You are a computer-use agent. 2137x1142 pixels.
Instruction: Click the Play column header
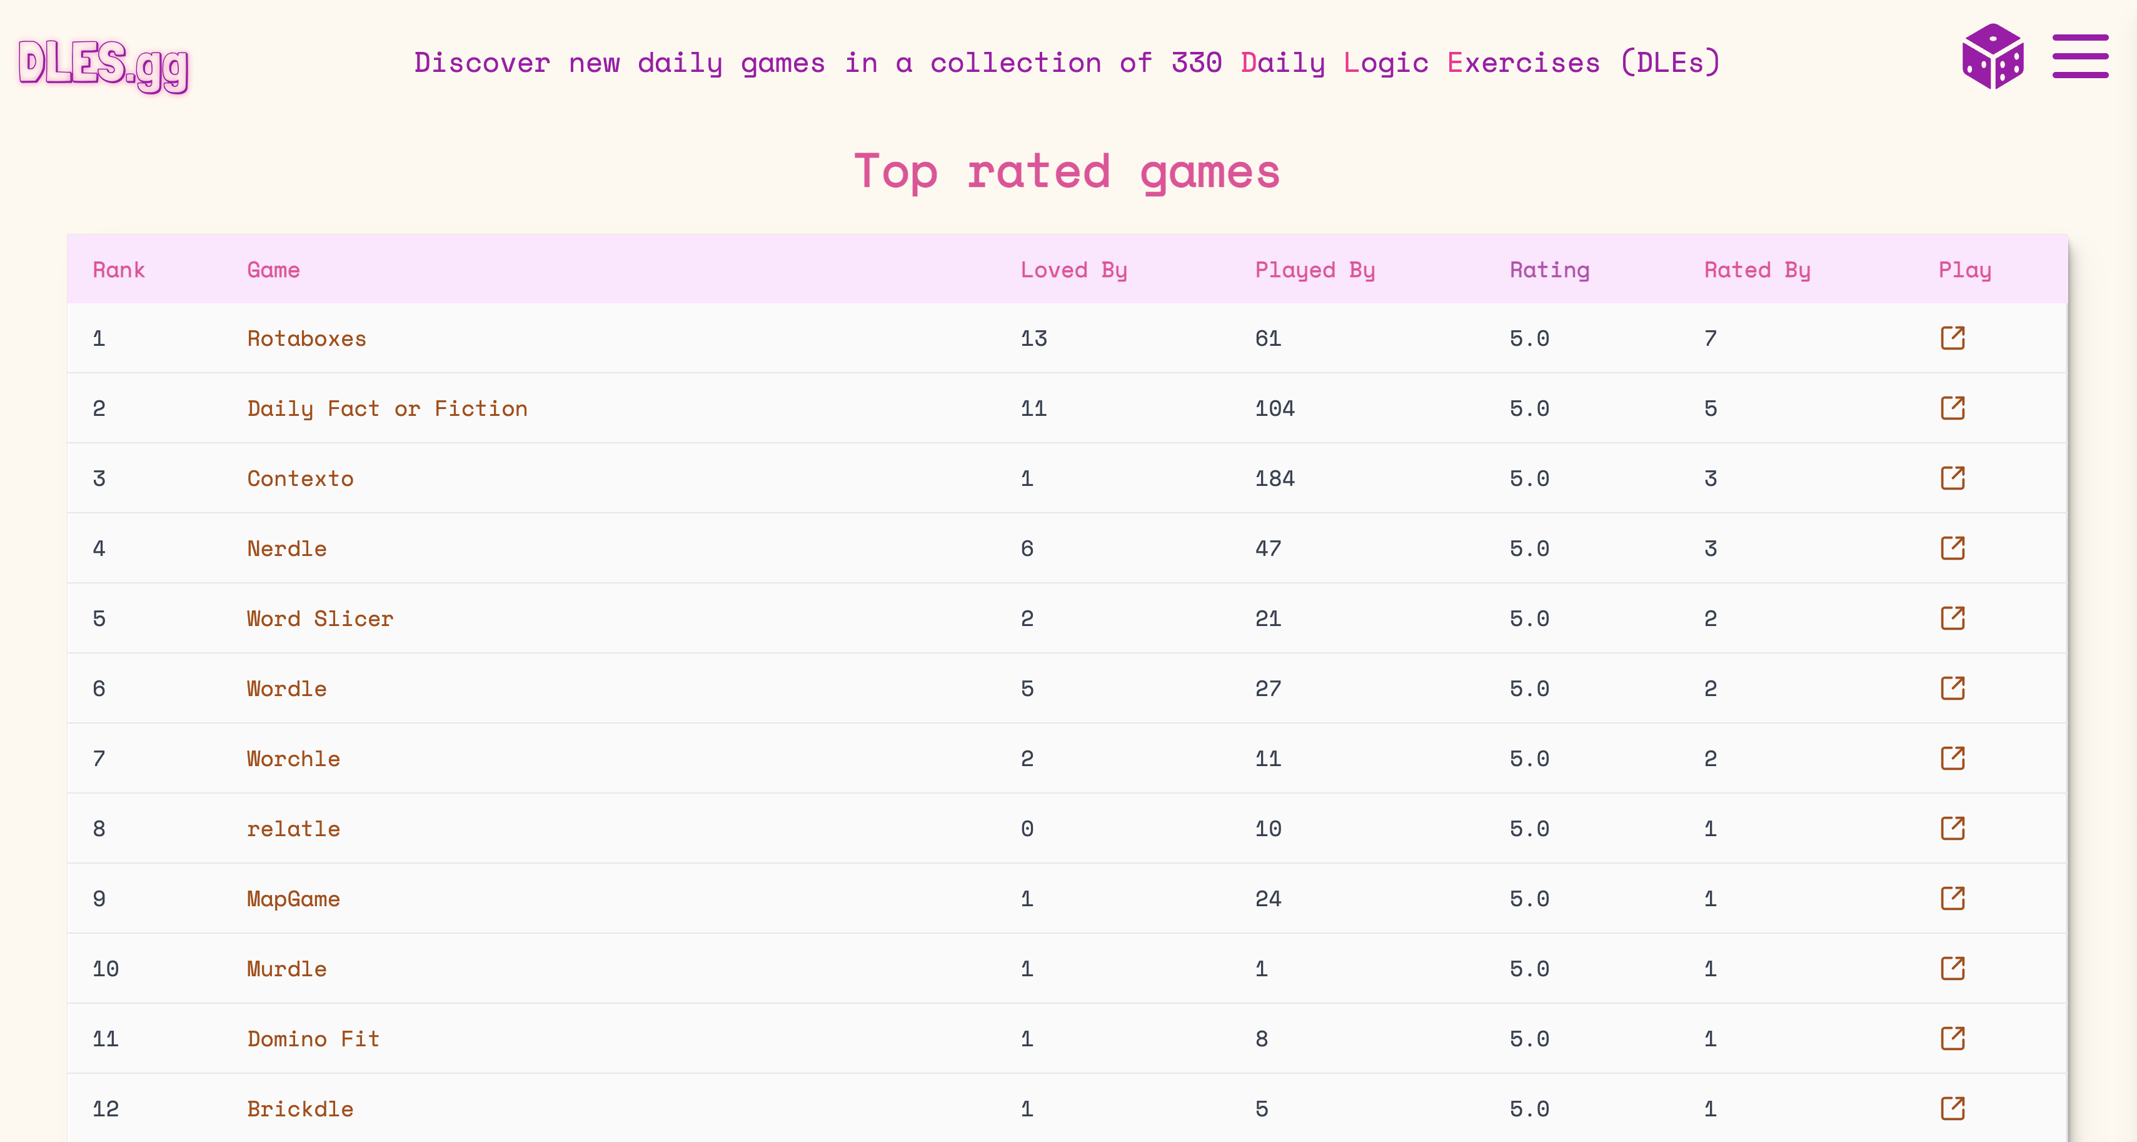tap(1964, 271)
